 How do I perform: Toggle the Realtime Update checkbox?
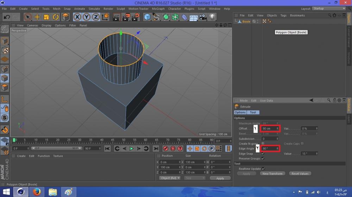tap(263, 169)
